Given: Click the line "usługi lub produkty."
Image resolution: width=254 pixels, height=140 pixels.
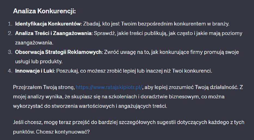Looking at the screenshot, I should coord(39,61).
